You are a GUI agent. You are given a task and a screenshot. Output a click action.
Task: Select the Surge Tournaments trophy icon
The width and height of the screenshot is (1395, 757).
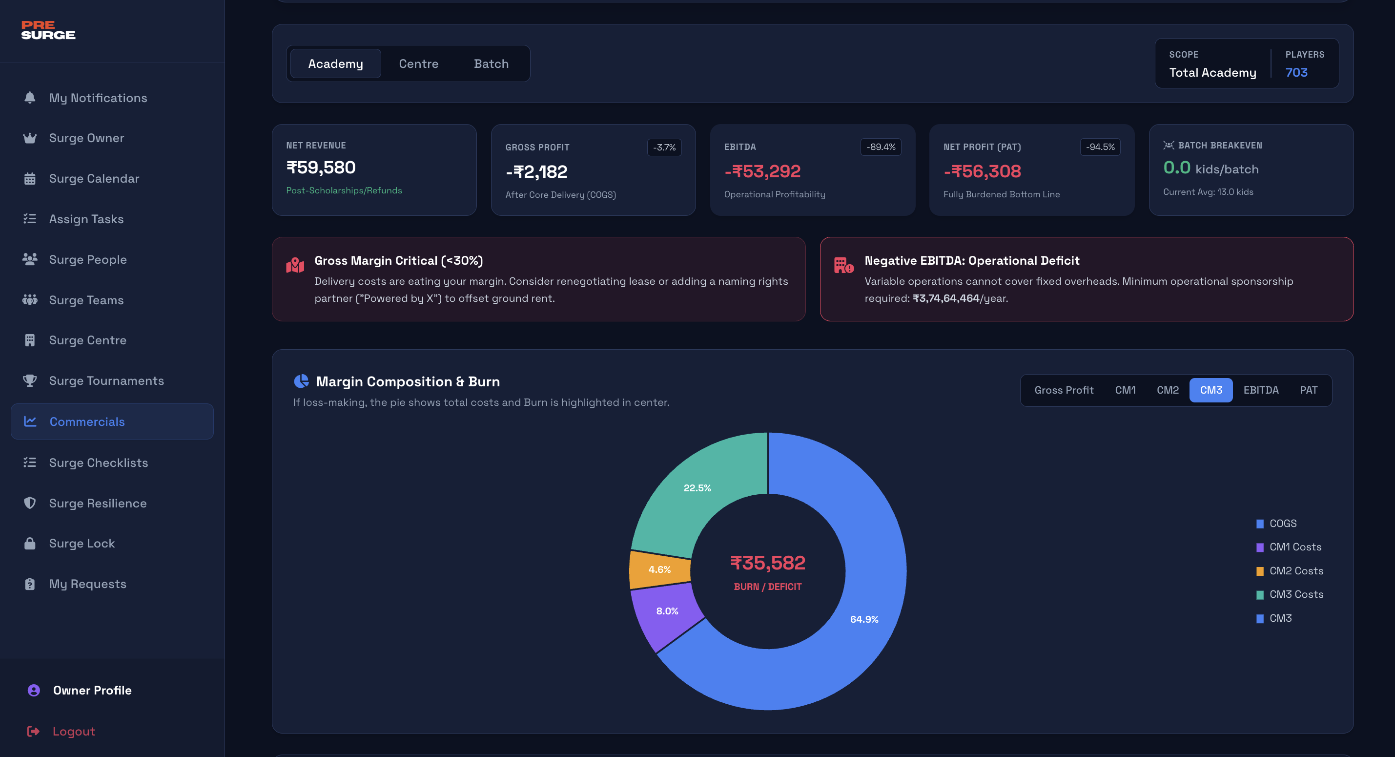point(30,380)
